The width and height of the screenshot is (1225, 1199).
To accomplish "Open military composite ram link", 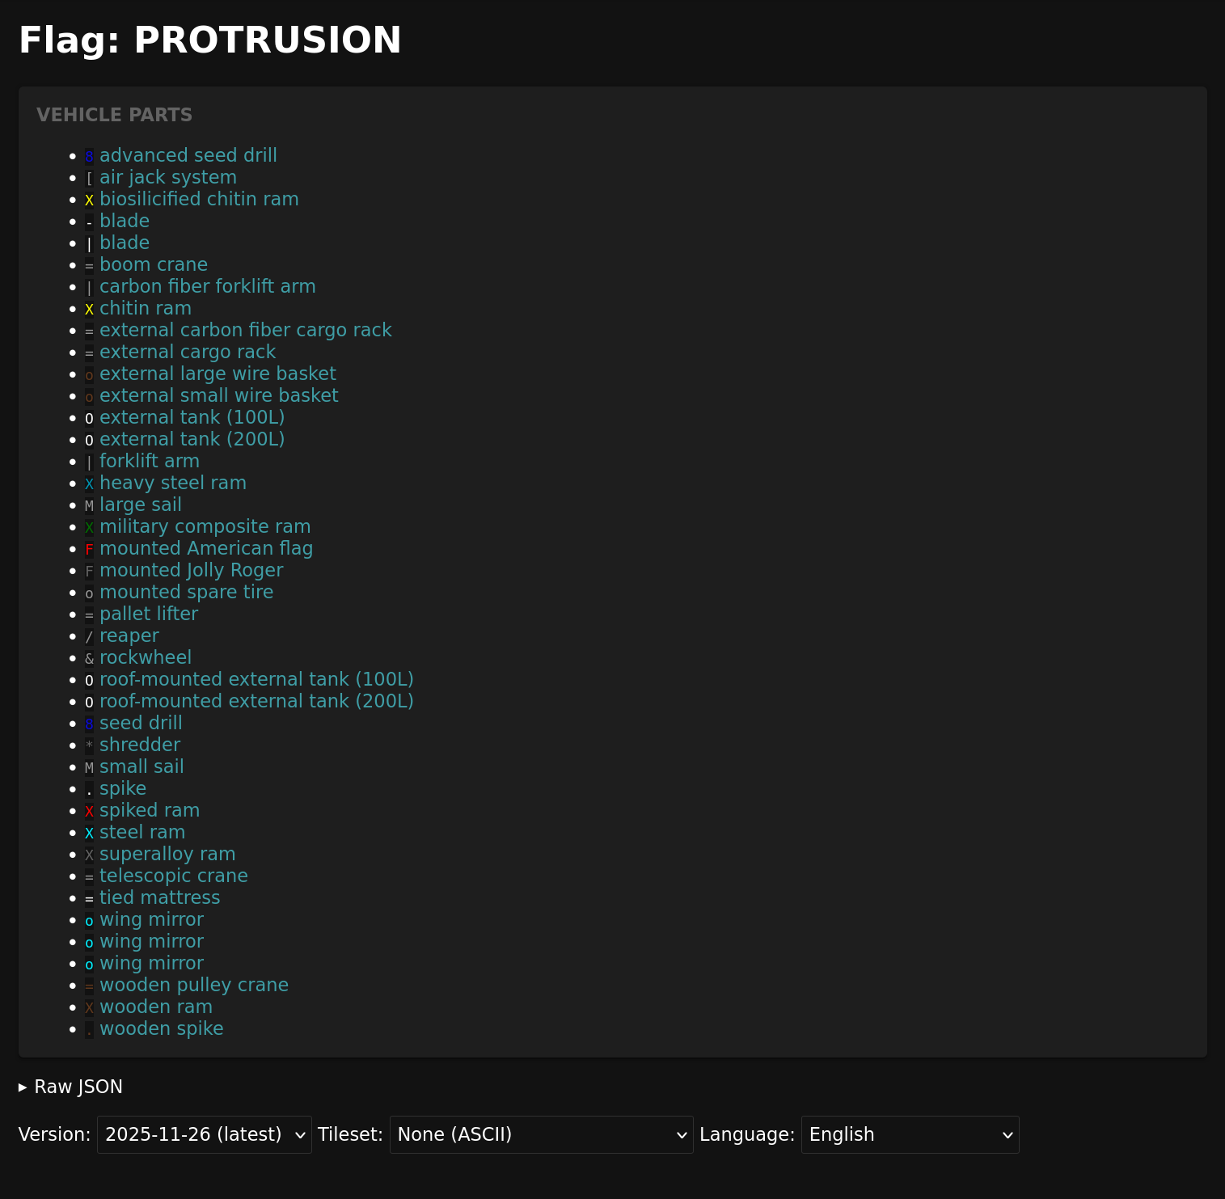I will (205, 526).
